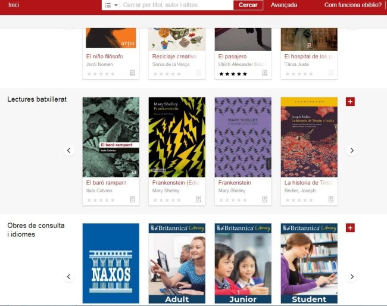Click the ebook icon on El baró rampant card
Image resolution: width=387 pixels, height=306 pixels.
(x=133, y=199)
